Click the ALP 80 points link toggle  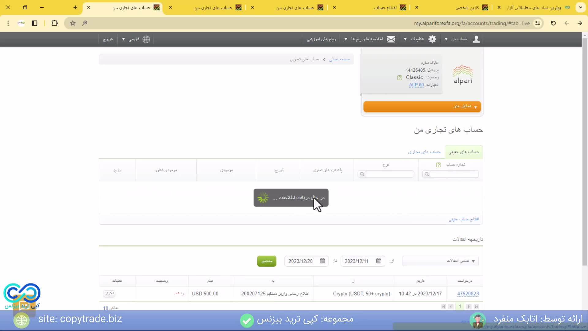416,85
